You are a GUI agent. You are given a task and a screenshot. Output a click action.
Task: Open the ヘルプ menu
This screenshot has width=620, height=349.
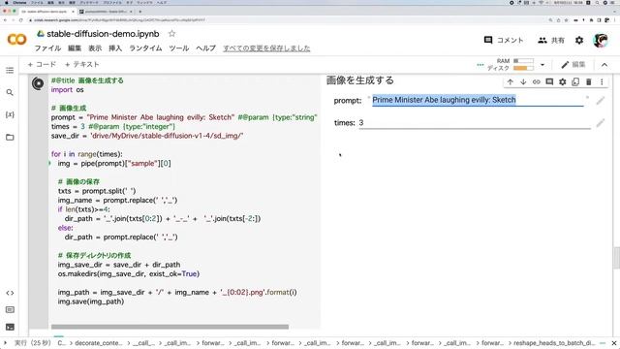pyautogui.click(x=206, y=48)
